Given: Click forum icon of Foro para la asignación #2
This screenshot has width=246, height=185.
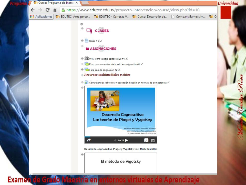Looking at the screenshot, I should 87,70.
